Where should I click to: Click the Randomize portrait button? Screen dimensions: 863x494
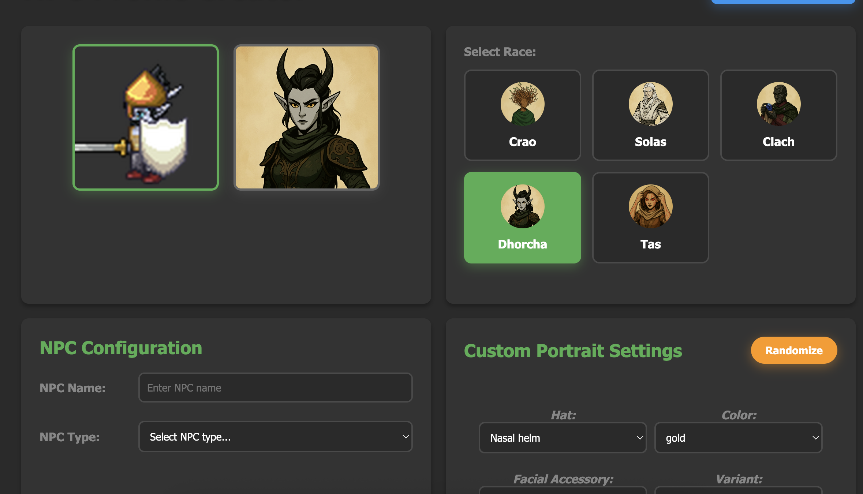click(794, 350)
